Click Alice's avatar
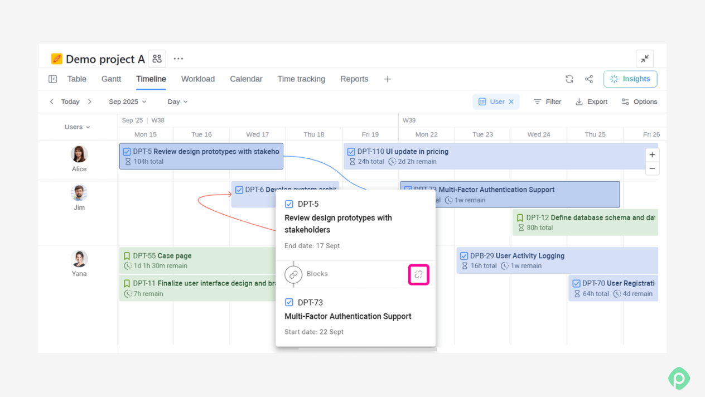705x397 pixels. click(x=79, y=154)
